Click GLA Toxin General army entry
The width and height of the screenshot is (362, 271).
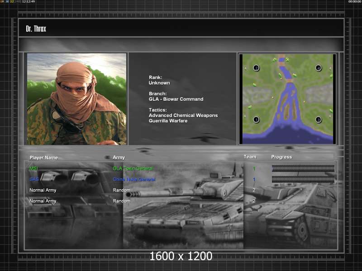pyautogui.click(x=133, y=168)
